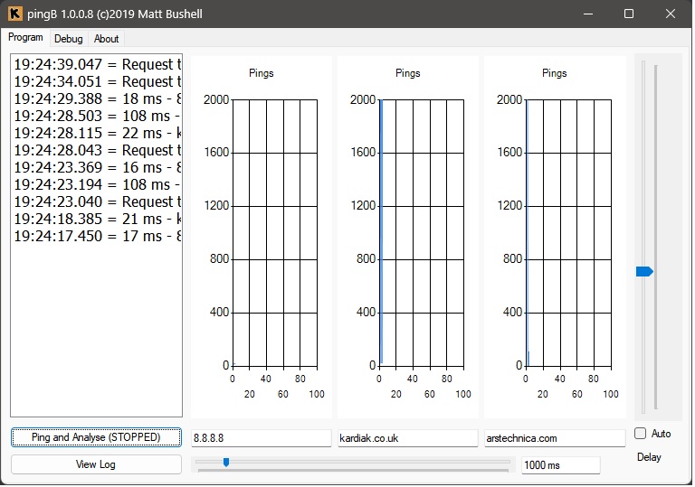Select log line 19:24:18.385 21 ms
This screenshot has height=487, width=695.
pyautogui.click(x=97, y=220)
